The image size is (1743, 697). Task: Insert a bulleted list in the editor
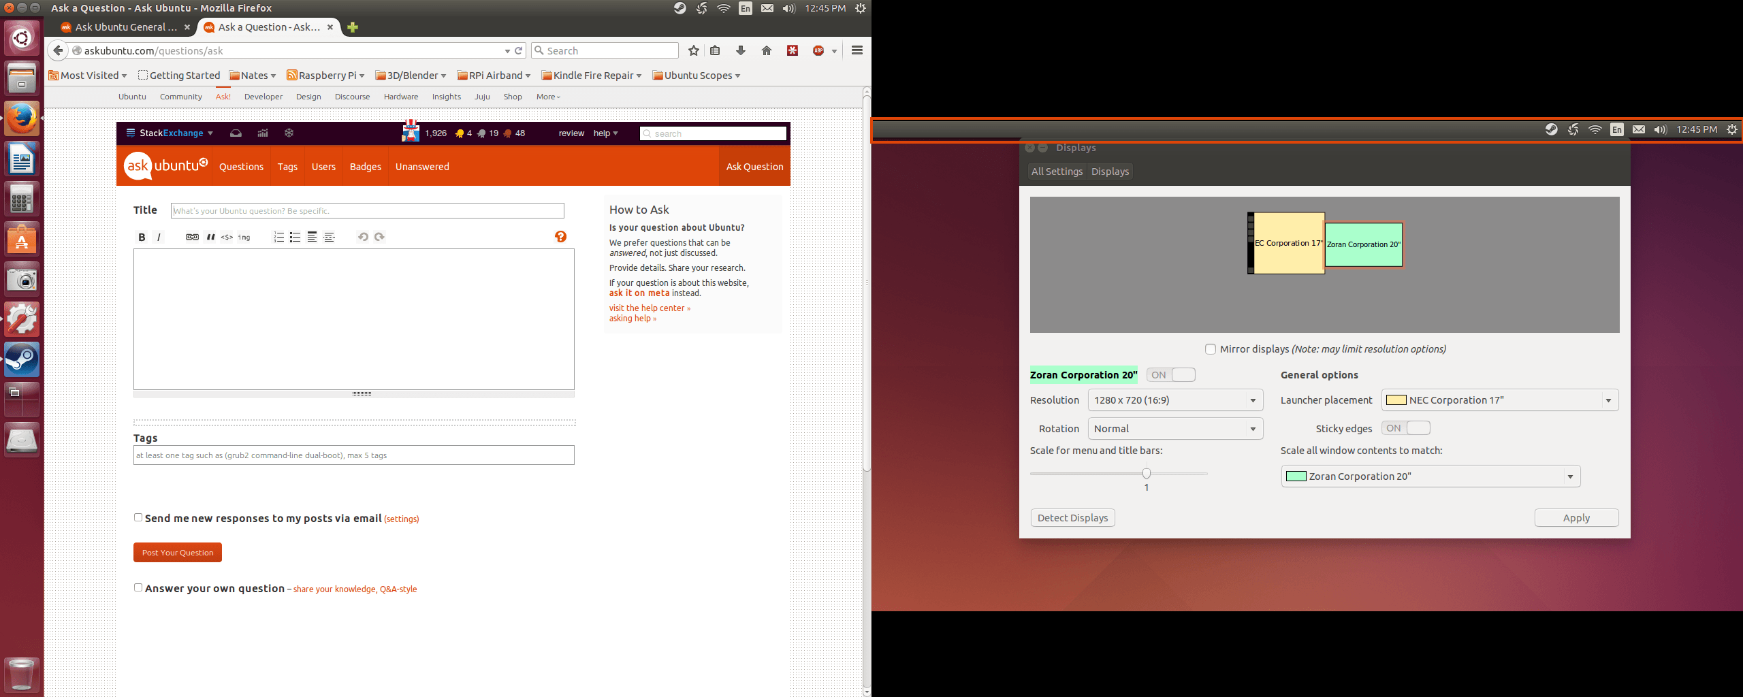[295, 237]
